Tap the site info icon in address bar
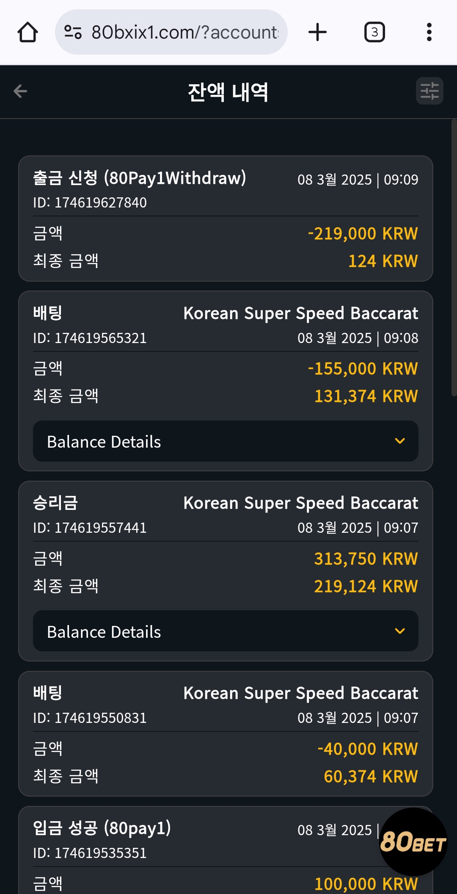 pyautogui.click(x=73, y=32)
